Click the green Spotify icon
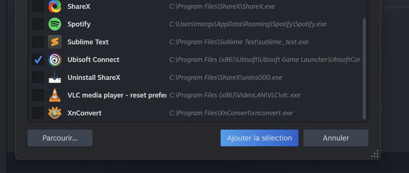 point(55,24)
